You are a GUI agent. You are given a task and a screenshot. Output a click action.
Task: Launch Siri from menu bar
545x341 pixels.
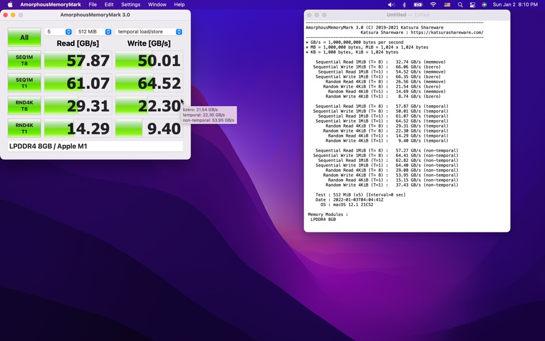pyautogui.click(x=484, y=5)
